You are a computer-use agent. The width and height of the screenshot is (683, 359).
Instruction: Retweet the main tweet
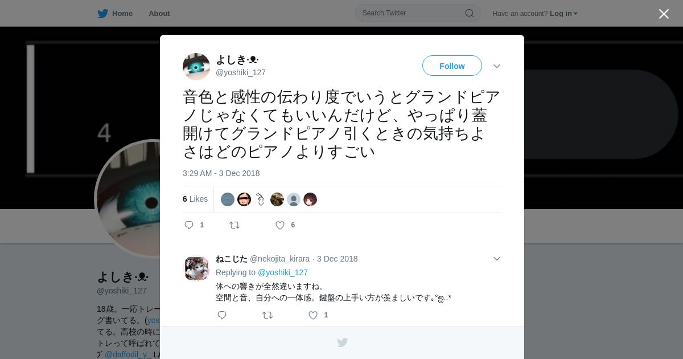[x=234, y=225]
